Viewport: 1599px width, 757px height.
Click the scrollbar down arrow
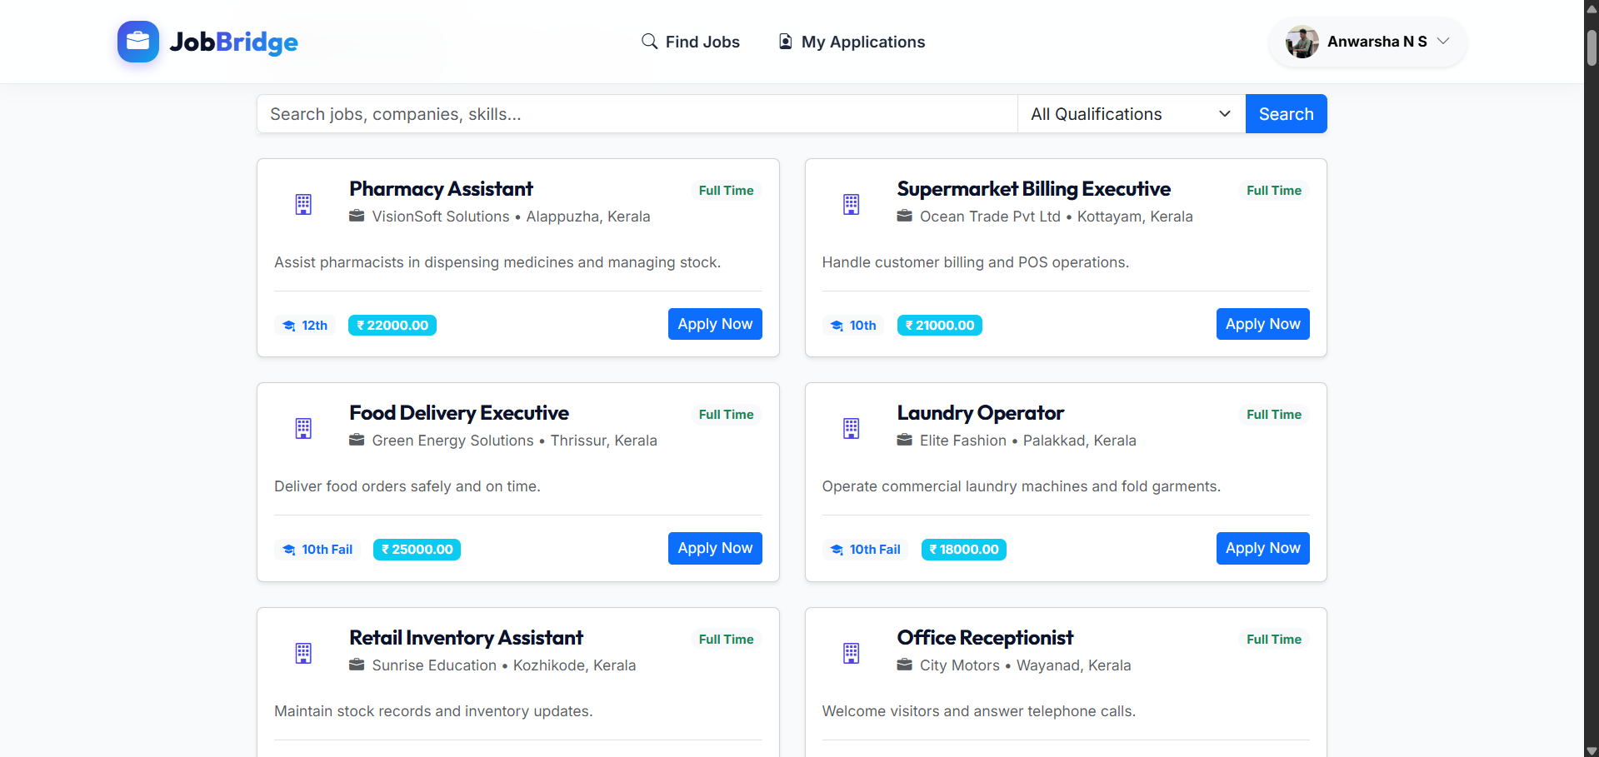1592,750
